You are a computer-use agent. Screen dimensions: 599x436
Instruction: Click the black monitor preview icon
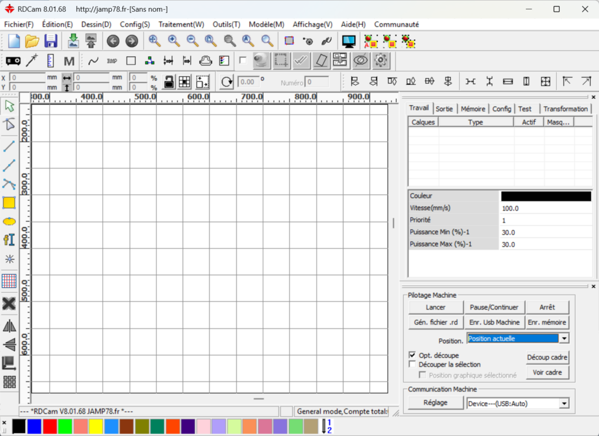click(x=349, y=41)
